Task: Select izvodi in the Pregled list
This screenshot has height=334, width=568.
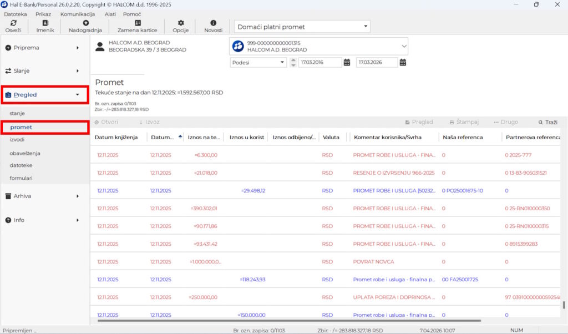Action: click(17, 140)
